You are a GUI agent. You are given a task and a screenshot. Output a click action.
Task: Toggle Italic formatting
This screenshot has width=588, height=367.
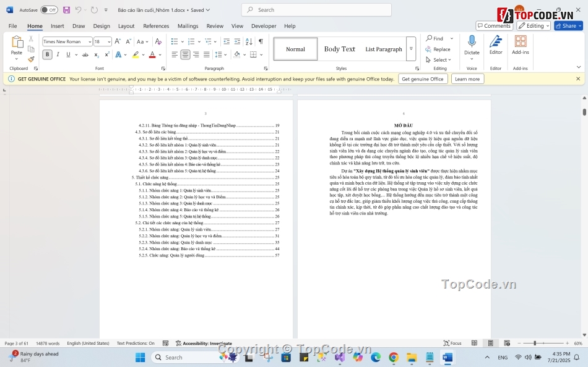pos(58,55)
